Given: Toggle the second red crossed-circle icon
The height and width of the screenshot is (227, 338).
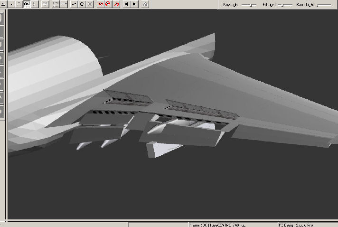Looking at the screenshot, I should coord(108,4).
